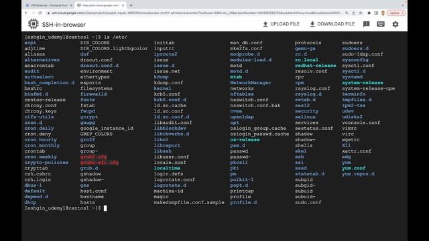
Task: Close the VM instances browser tab
Action: pos(72,5)
